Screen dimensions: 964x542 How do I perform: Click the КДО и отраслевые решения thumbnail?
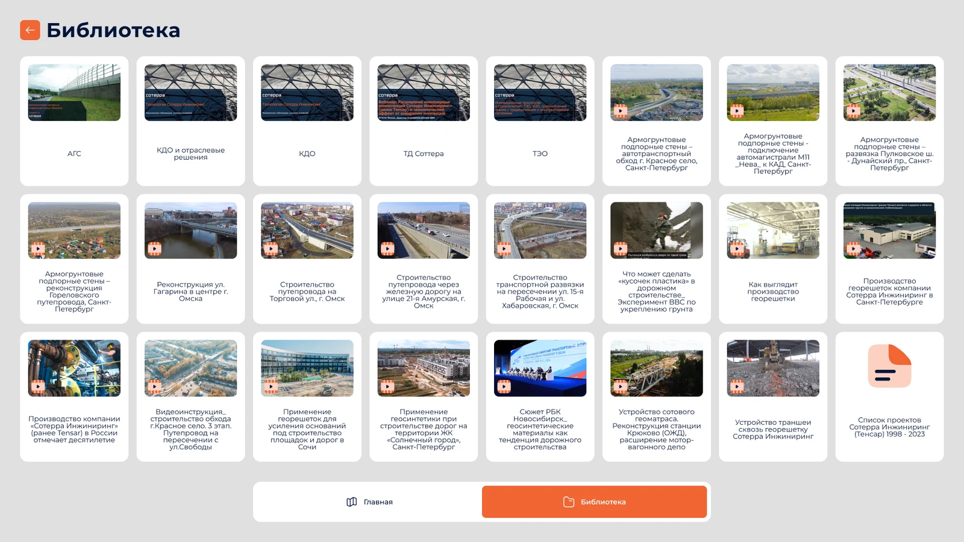190,93
